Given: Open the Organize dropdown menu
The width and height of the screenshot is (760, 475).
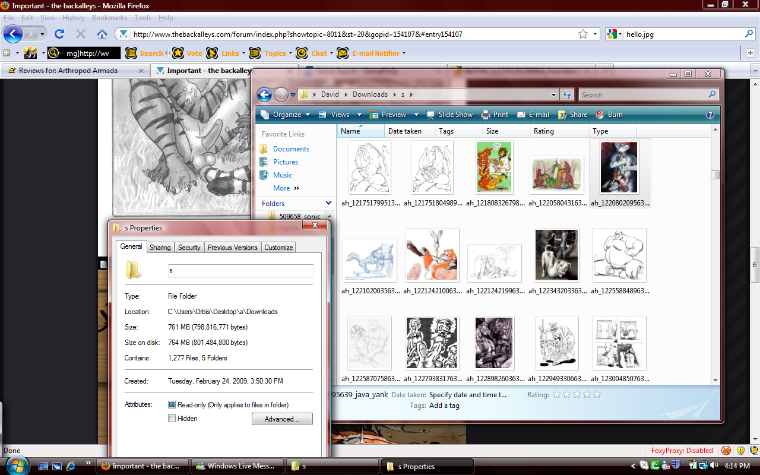Looking at the screenshot, I should pos(286,115).
